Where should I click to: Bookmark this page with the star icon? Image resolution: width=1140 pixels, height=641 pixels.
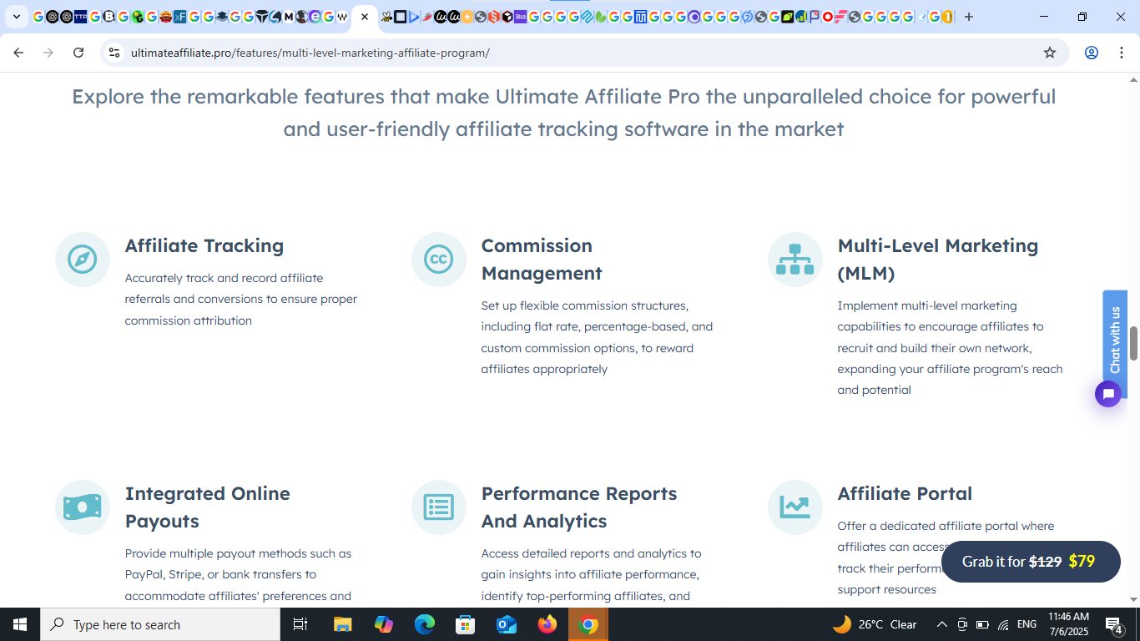(1050, 53)
